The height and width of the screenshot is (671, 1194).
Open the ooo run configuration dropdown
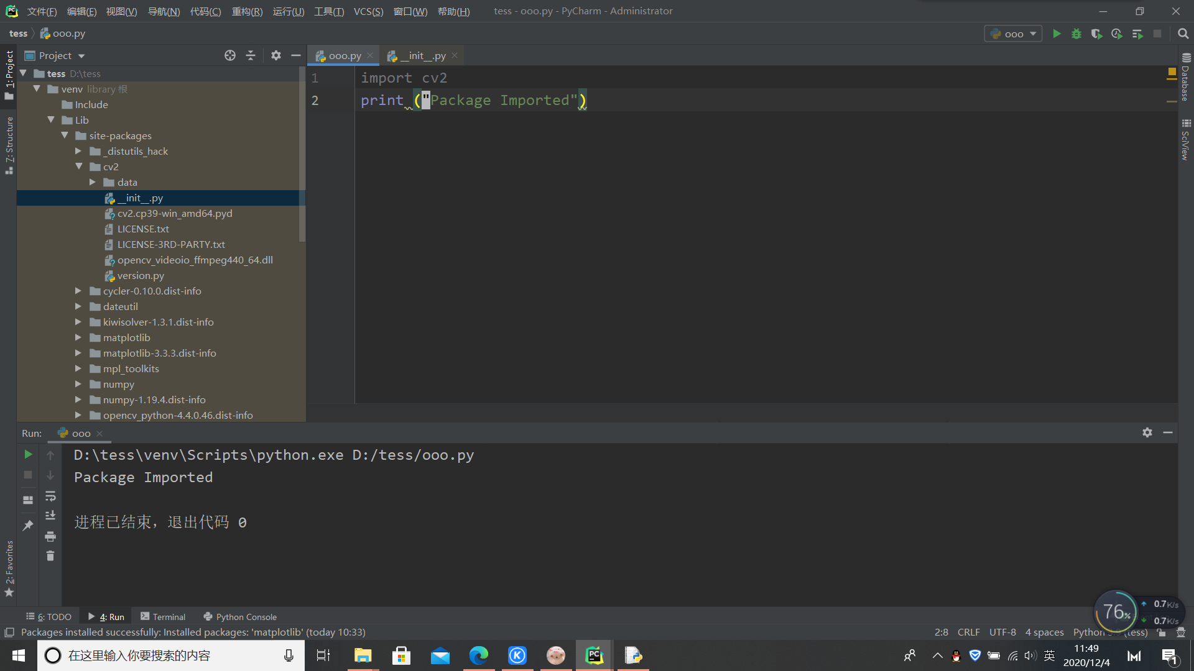click(1014, 34)
